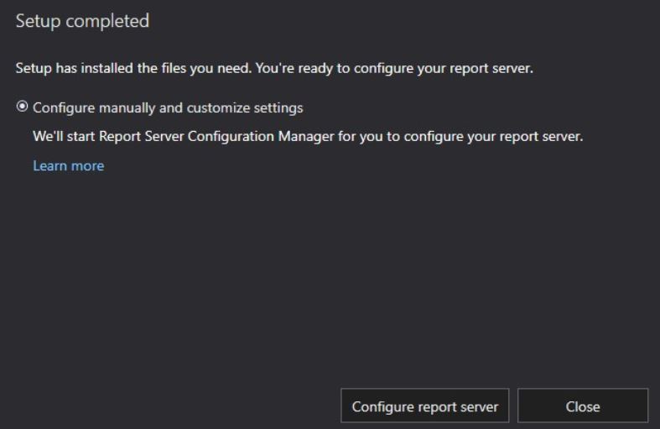This screenshot has width=660, height=429.
Task: Click the filled radio dot beside Configure manually
Action: click(x=22, y=107)
